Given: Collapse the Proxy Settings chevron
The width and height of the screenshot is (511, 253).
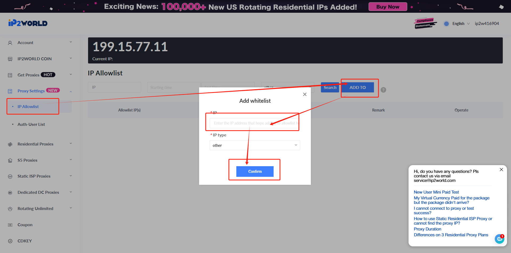Looking at the screenshot, I should [x=71, y=92].
